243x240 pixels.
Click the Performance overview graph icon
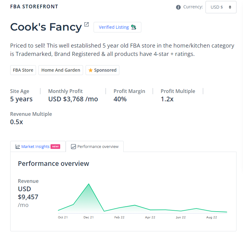pyautogui.click(x=73, y=147)
